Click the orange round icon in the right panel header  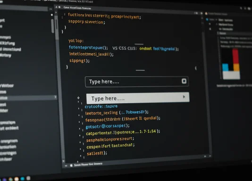click(x=206, y=14)
